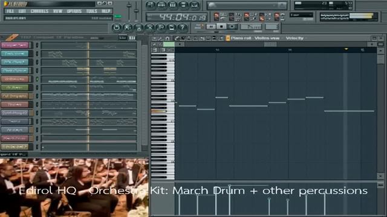The height and width of the screenshot is (217, 387).
Task: Toggle mute LED of the green channel
Action: click(37, 87)
